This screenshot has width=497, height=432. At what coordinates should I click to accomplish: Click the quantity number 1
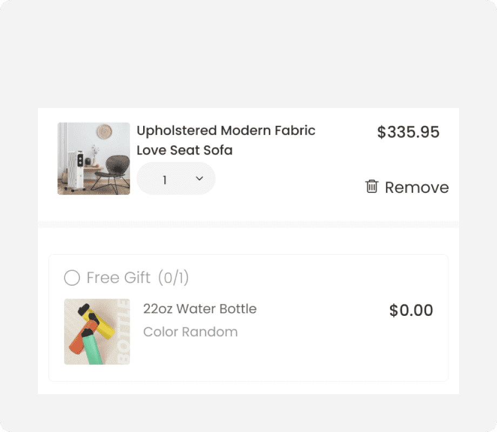click(x=164, y=179)
